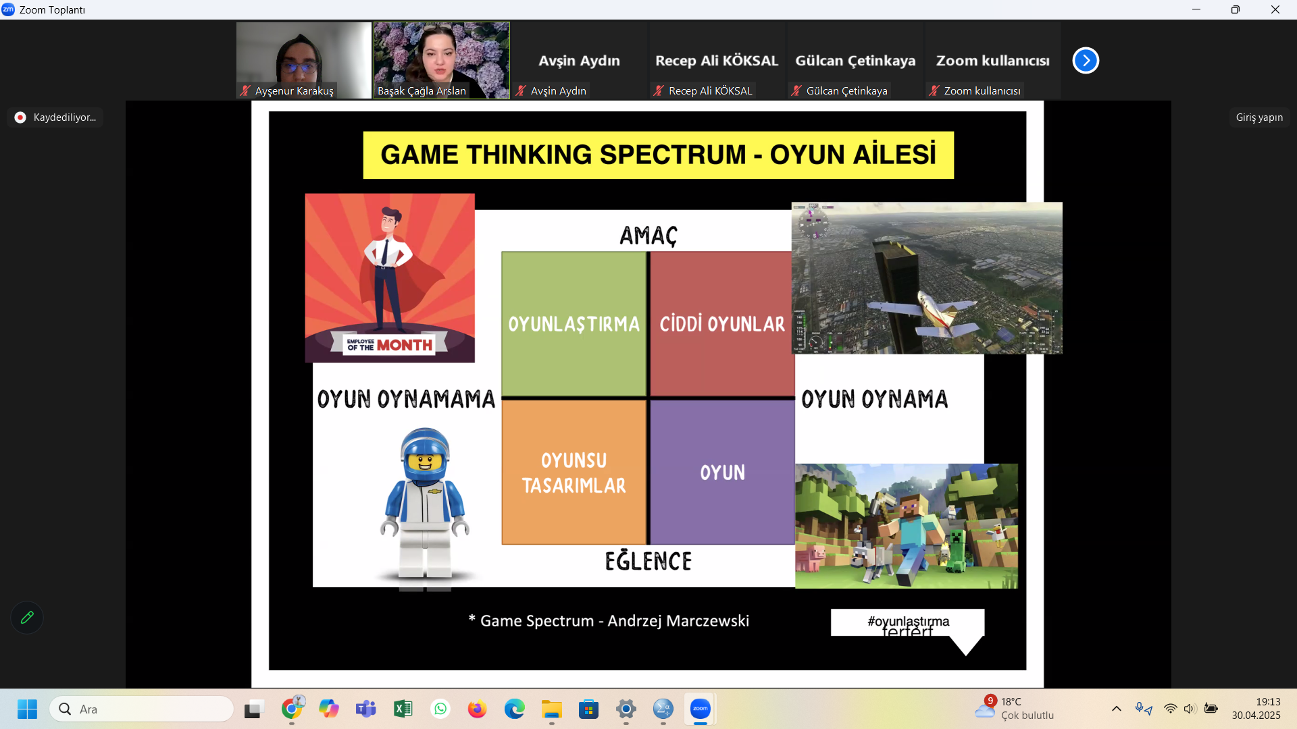Click Zoom app icon in taskbar

[x=701, y=709]
